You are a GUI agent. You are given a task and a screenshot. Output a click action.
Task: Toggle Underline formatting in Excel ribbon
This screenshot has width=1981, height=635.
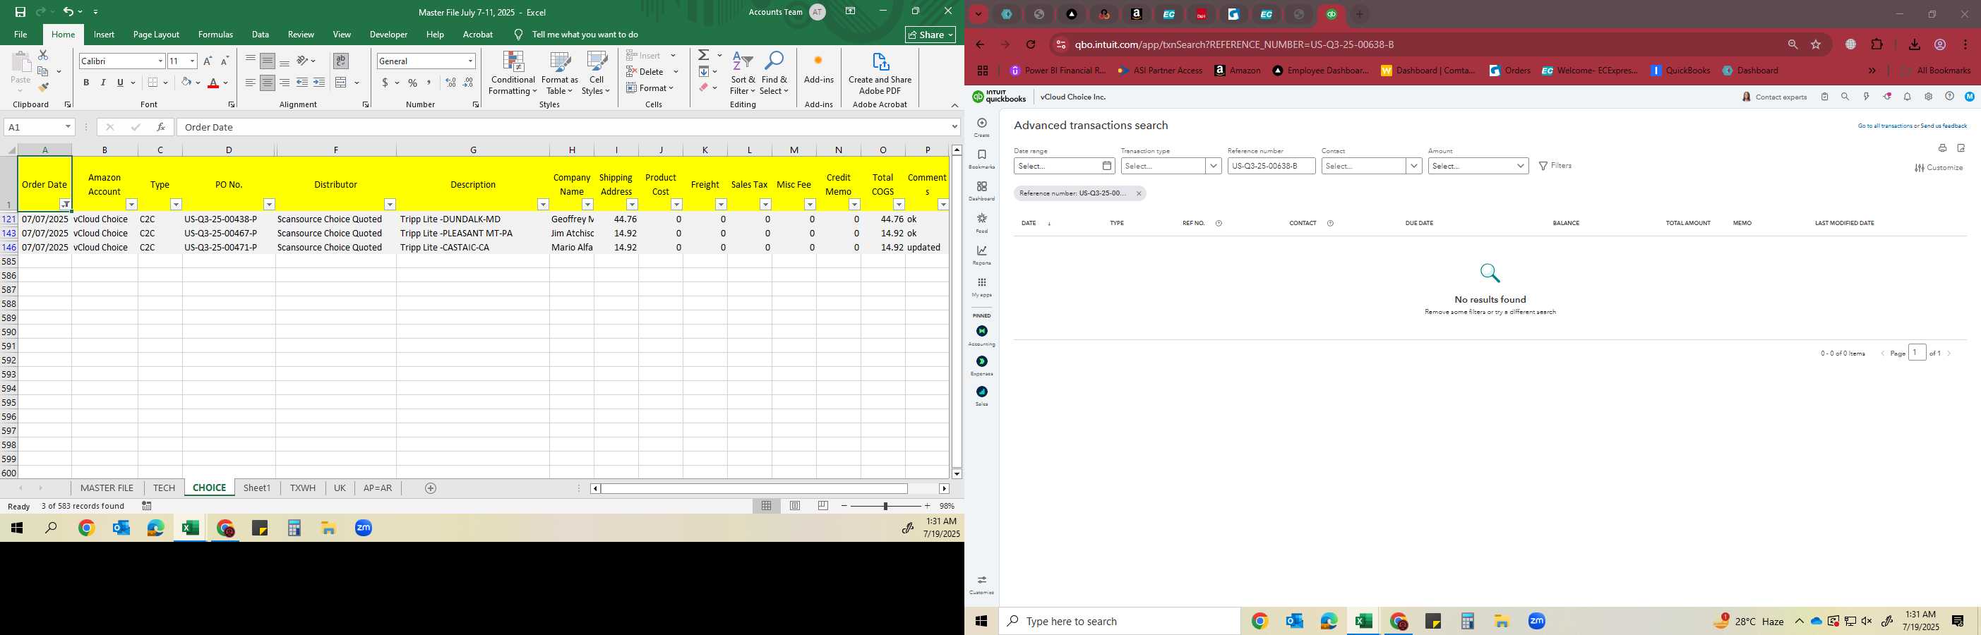click(x=120, y=83)
